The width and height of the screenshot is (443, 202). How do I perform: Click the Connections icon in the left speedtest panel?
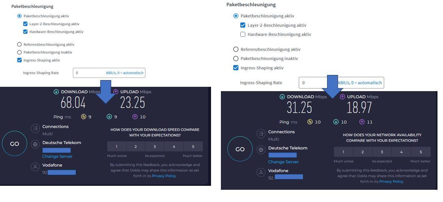point(35,128)
